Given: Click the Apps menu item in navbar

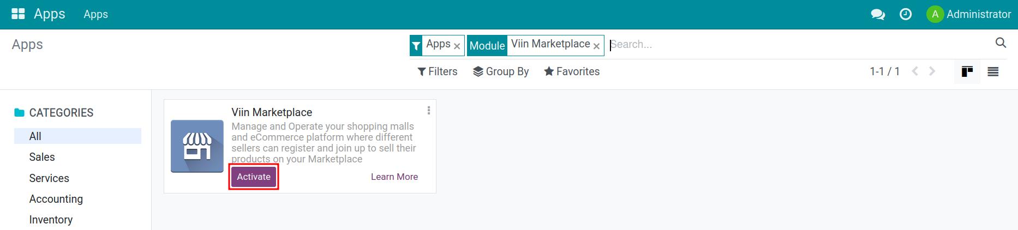Looking at the screenshot, I should (96, 14).
